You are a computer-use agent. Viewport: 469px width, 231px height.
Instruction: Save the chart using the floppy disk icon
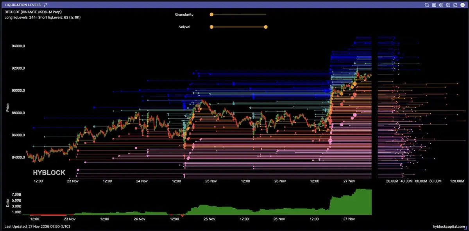coord(448,5)
